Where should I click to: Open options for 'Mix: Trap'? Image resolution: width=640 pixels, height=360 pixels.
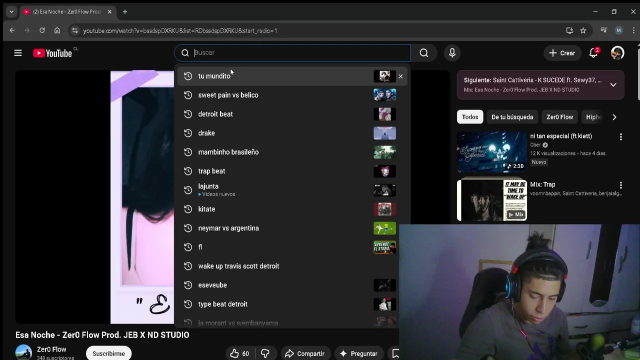[x=621, y=185]
